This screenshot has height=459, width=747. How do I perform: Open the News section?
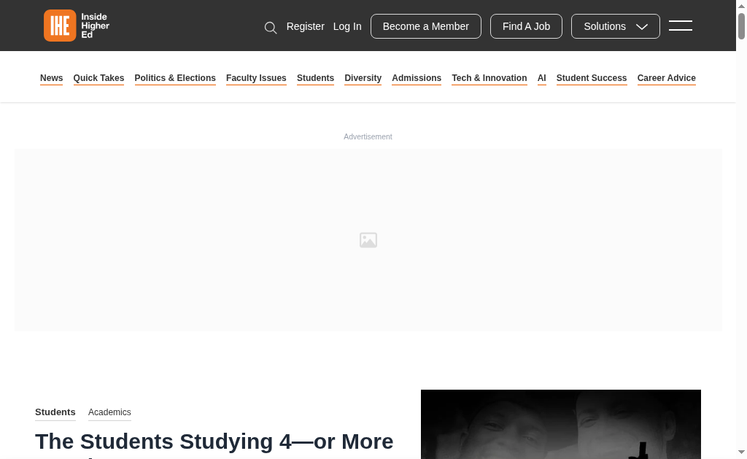point(51,78)
